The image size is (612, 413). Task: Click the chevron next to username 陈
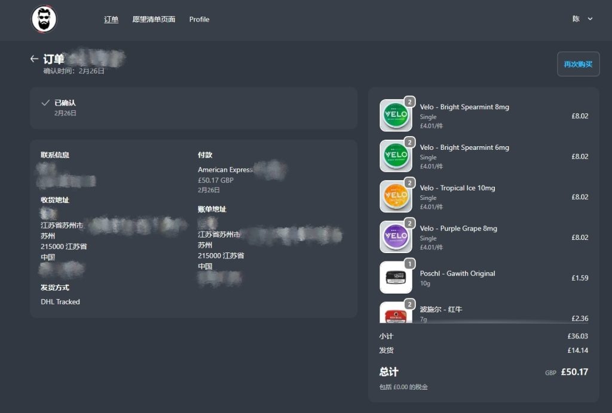pyautogui.click(x=590, y=19)
